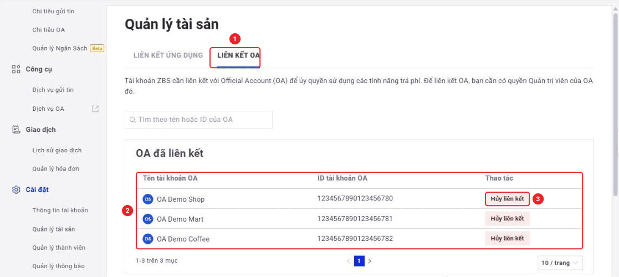Open Chi tiêu gửi tin menu item

coord(53,11)
